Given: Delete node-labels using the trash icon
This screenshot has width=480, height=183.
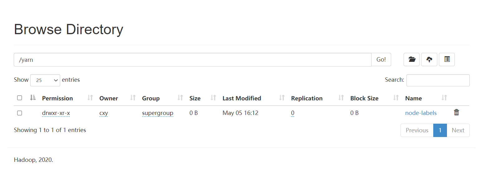Looking at the screenshot, I should tap(456, 112).
